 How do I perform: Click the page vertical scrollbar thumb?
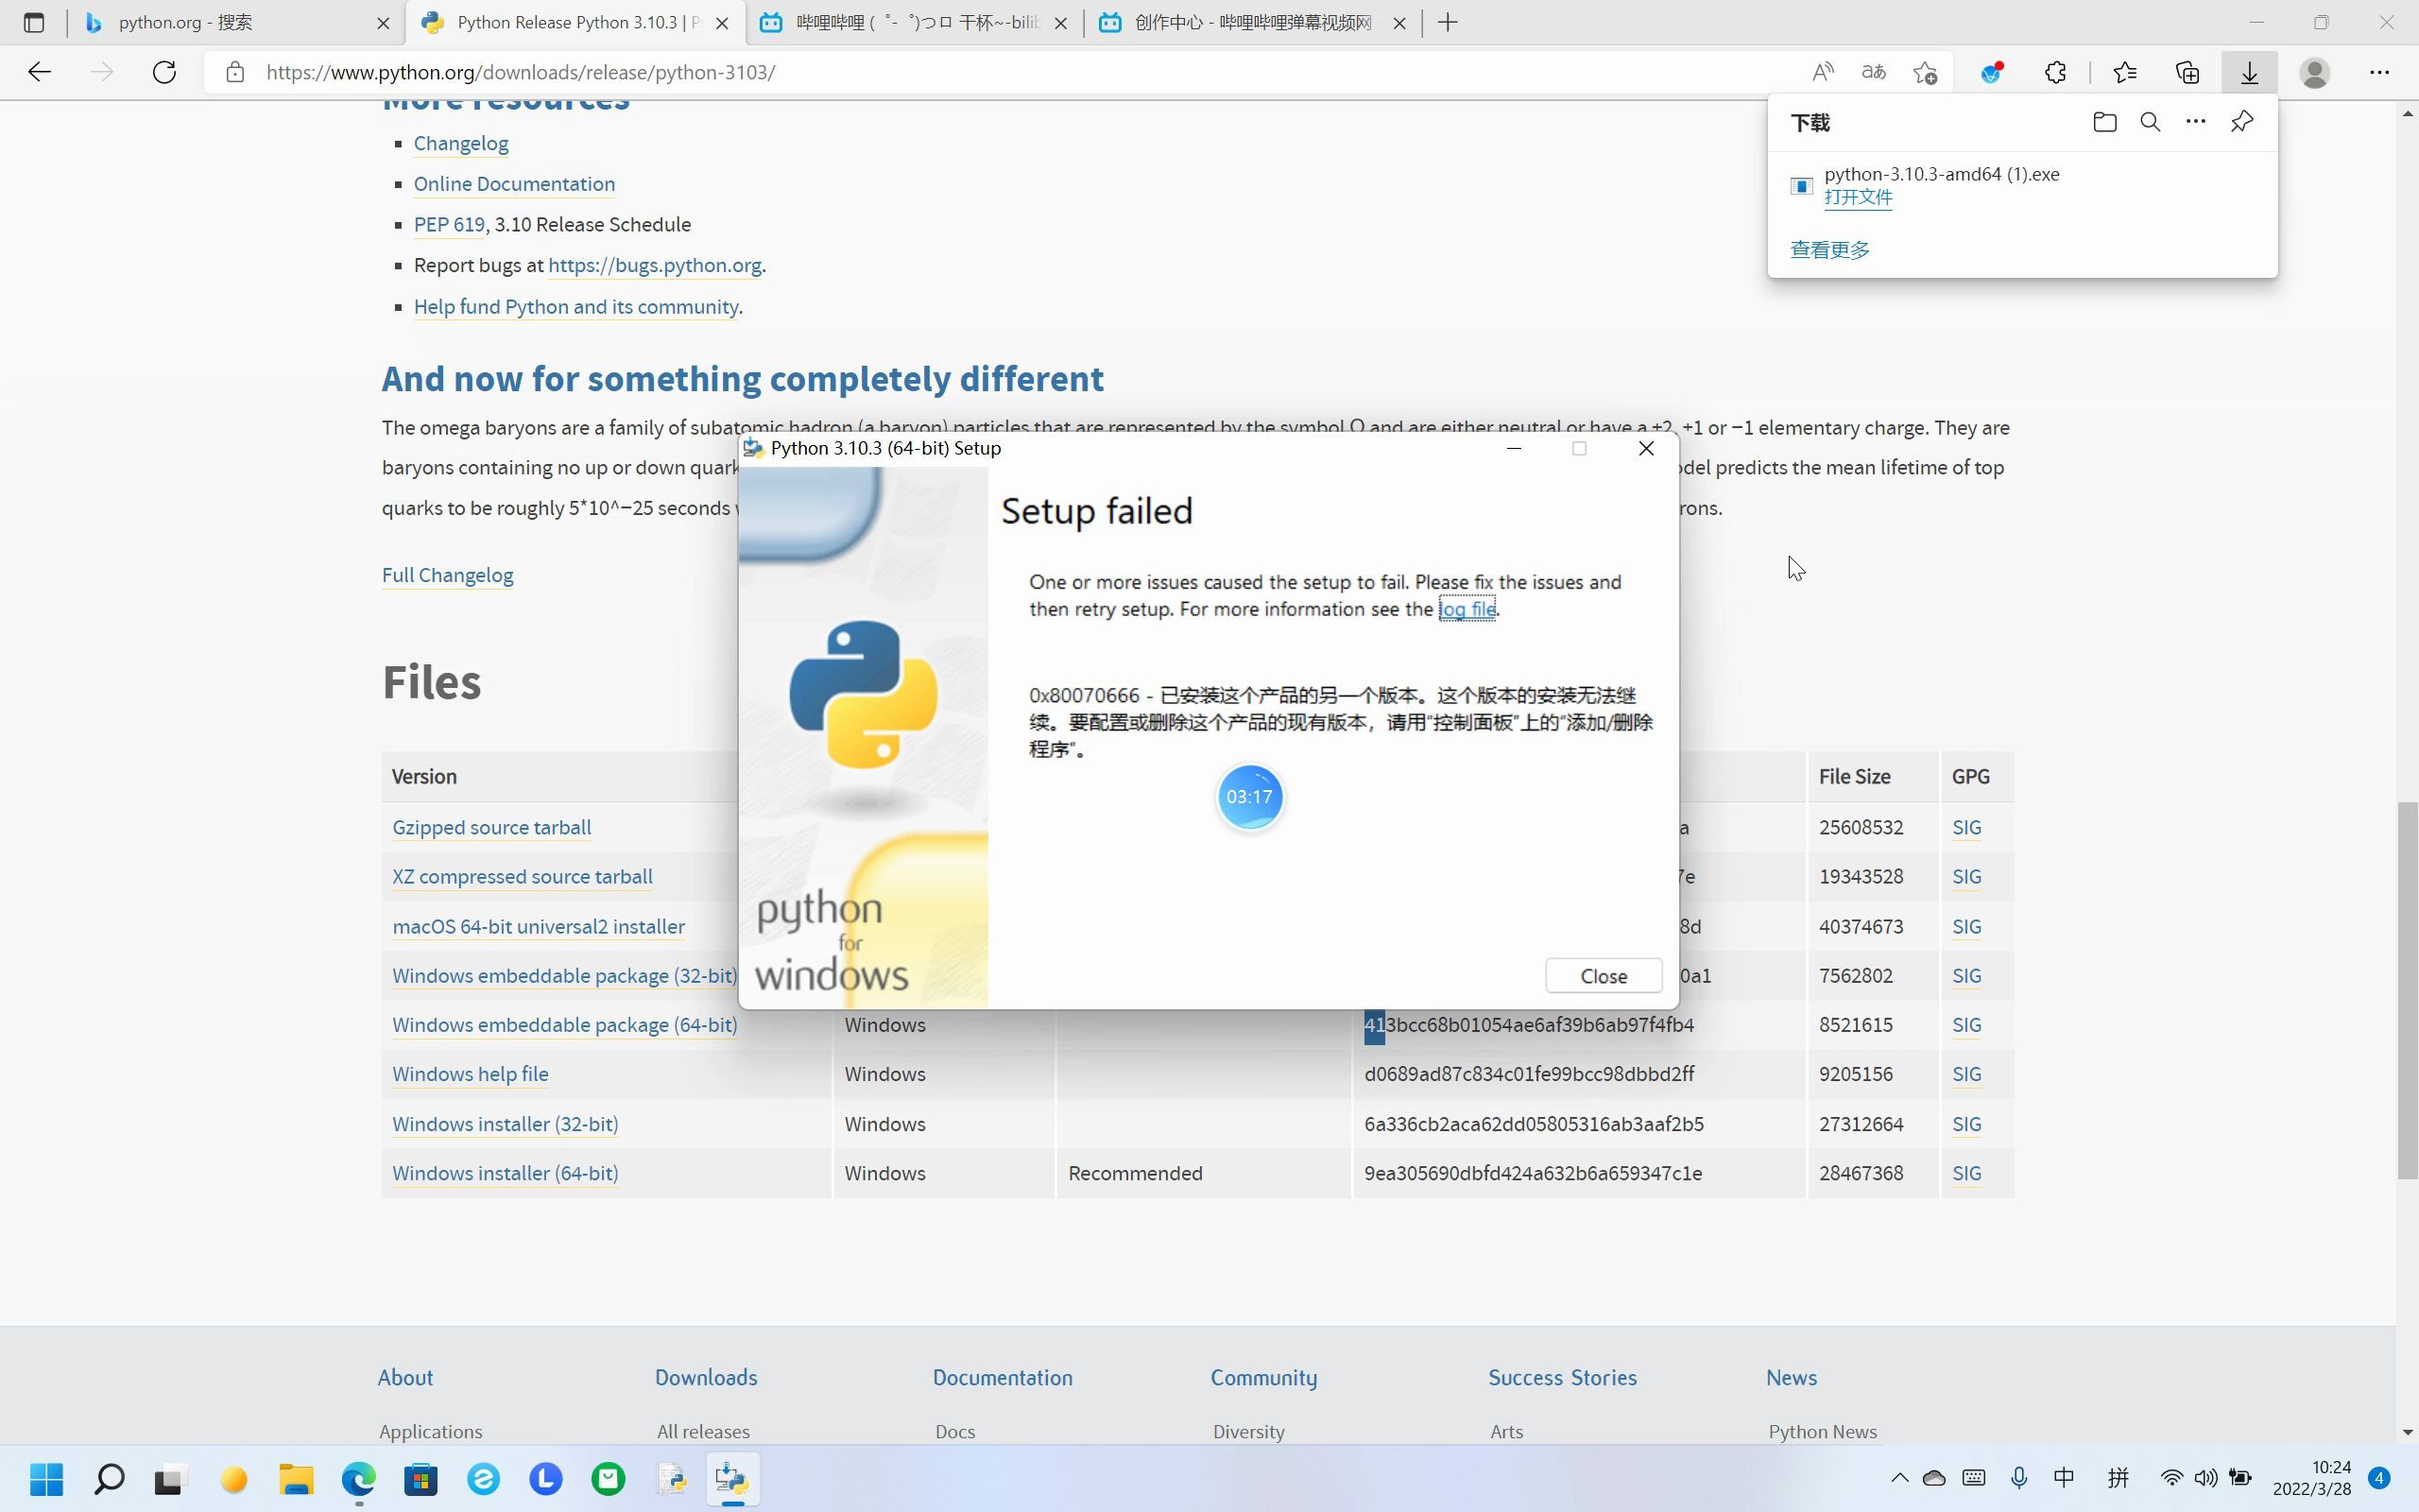tap(2407, 990)
